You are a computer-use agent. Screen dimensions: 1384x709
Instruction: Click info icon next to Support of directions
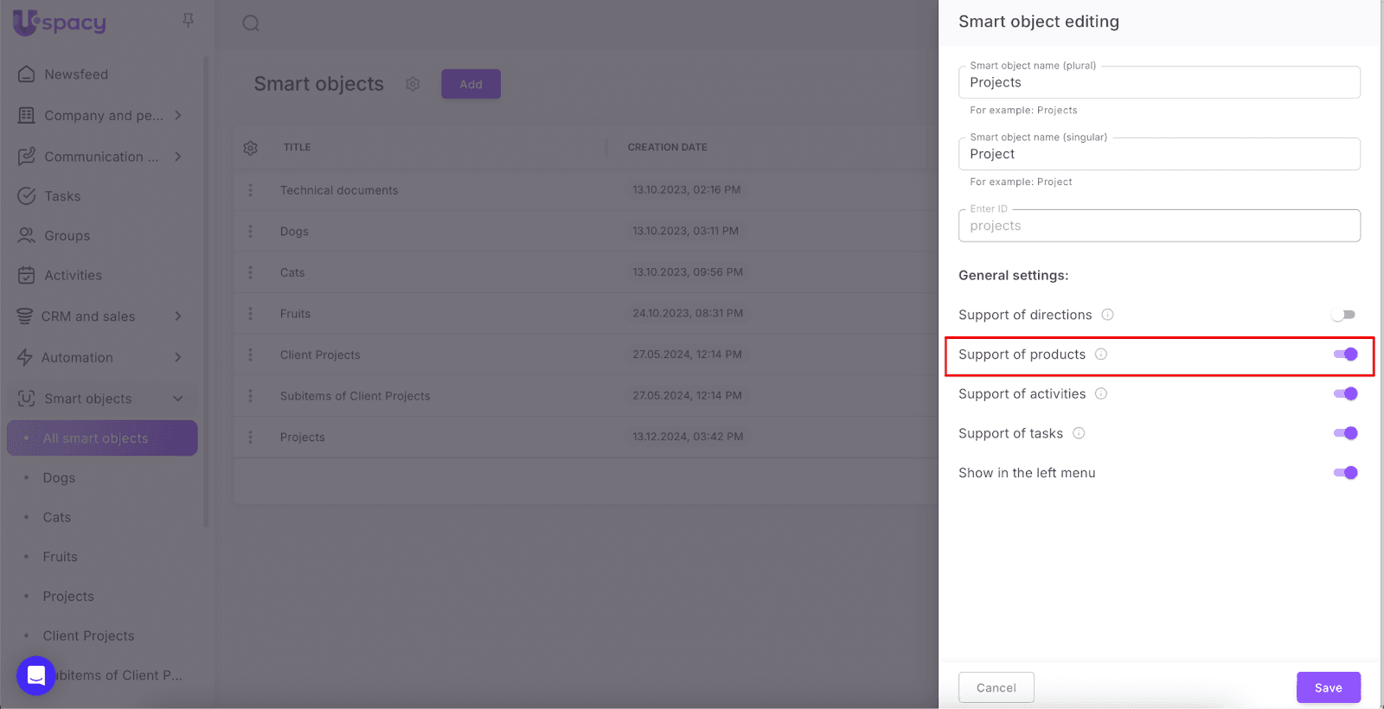1107,315
